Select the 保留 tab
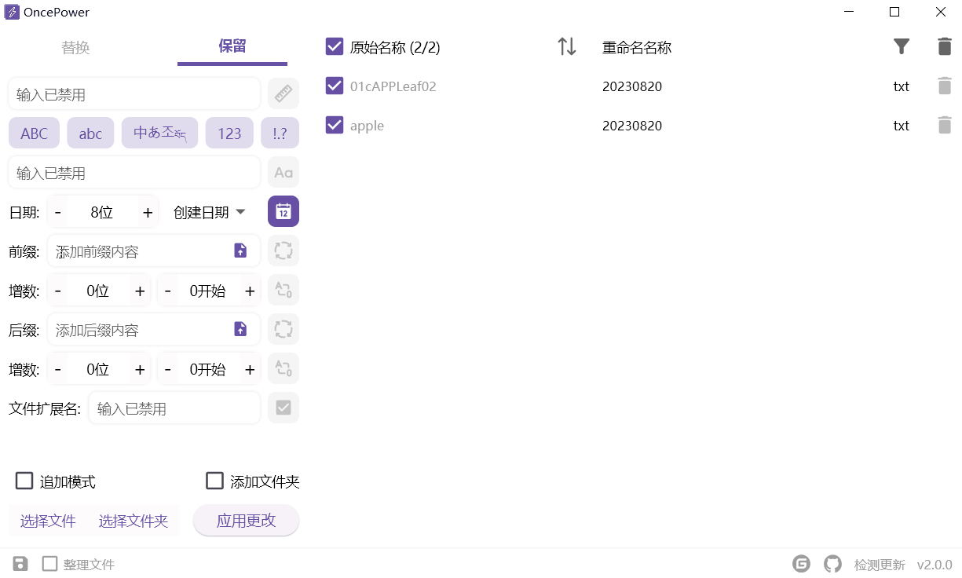The height and width of the screenshot is (578, 962). 232,46
